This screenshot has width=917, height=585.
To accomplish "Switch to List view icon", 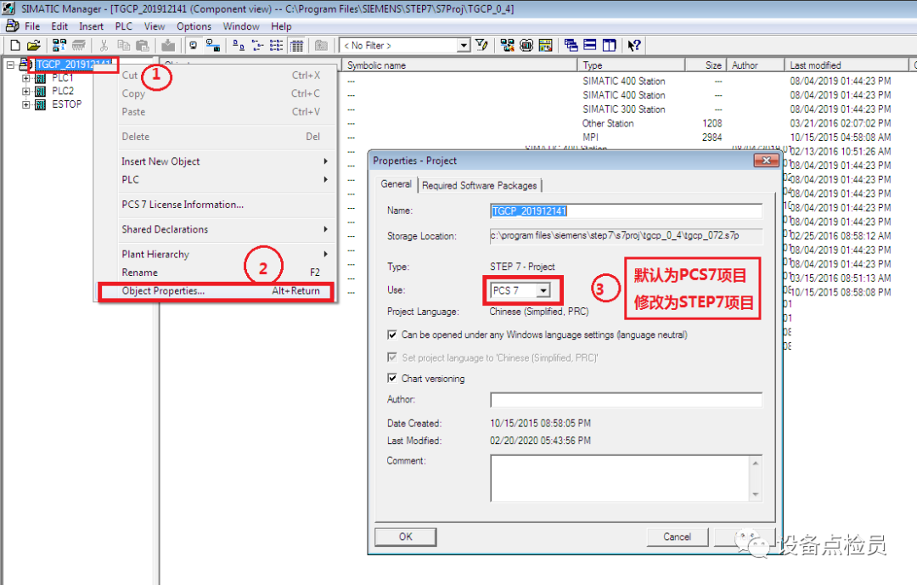I will 277,45.
